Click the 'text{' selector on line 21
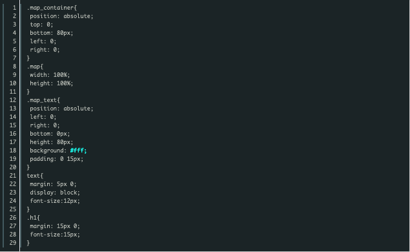The image size is (410, 252). tap(35, 176)
